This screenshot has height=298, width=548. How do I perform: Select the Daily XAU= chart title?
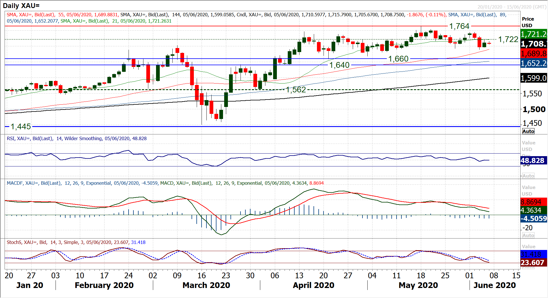point(21,5)
